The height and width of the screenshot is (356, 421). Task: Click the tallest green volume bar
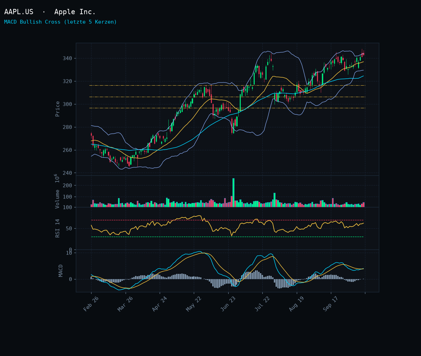click(233, 193)
